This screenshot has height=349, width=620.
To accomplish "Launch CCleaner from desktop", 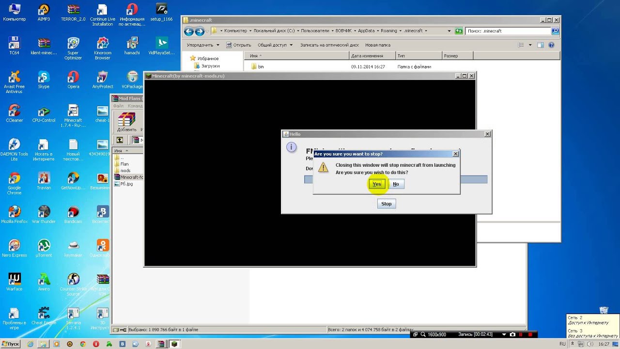I will [14, 113].
